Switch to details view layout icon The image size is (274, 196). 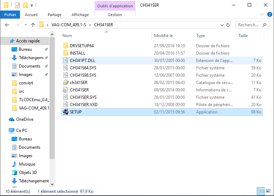261,191
